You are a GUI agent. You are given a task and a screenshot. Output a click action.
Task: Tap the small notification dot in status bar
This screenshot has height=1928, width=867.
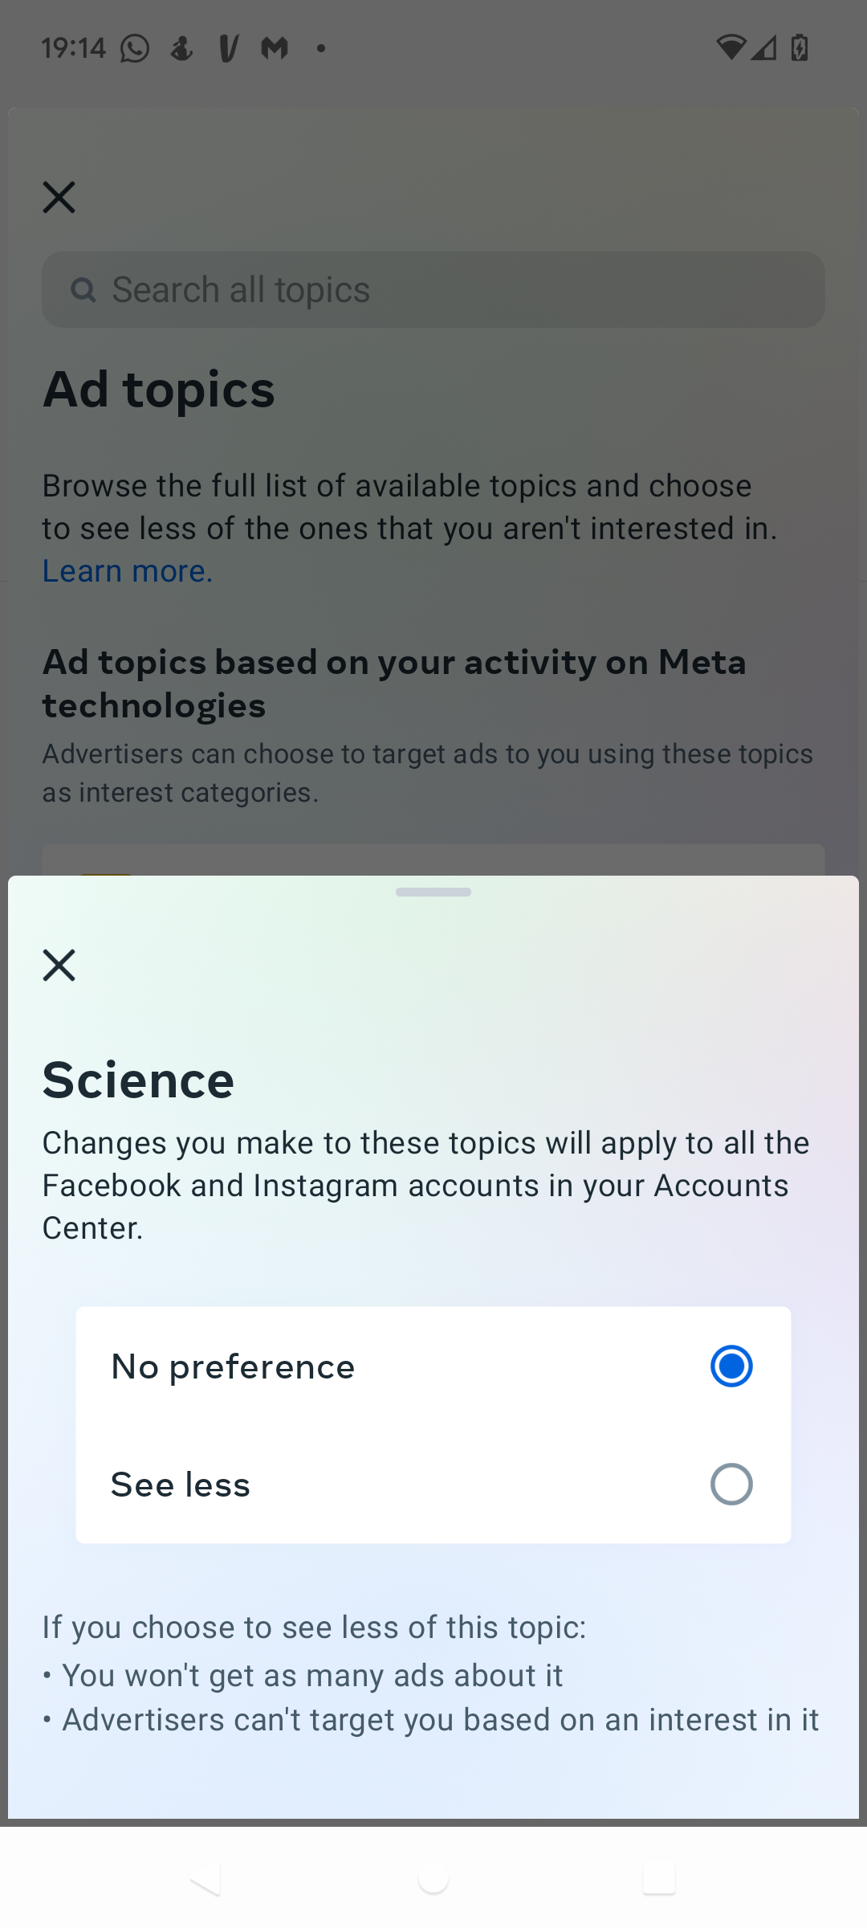[x=321, y=49]
